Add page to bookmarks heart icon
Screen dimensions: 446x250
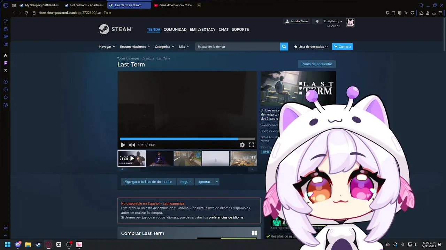(x=413, y=13)
